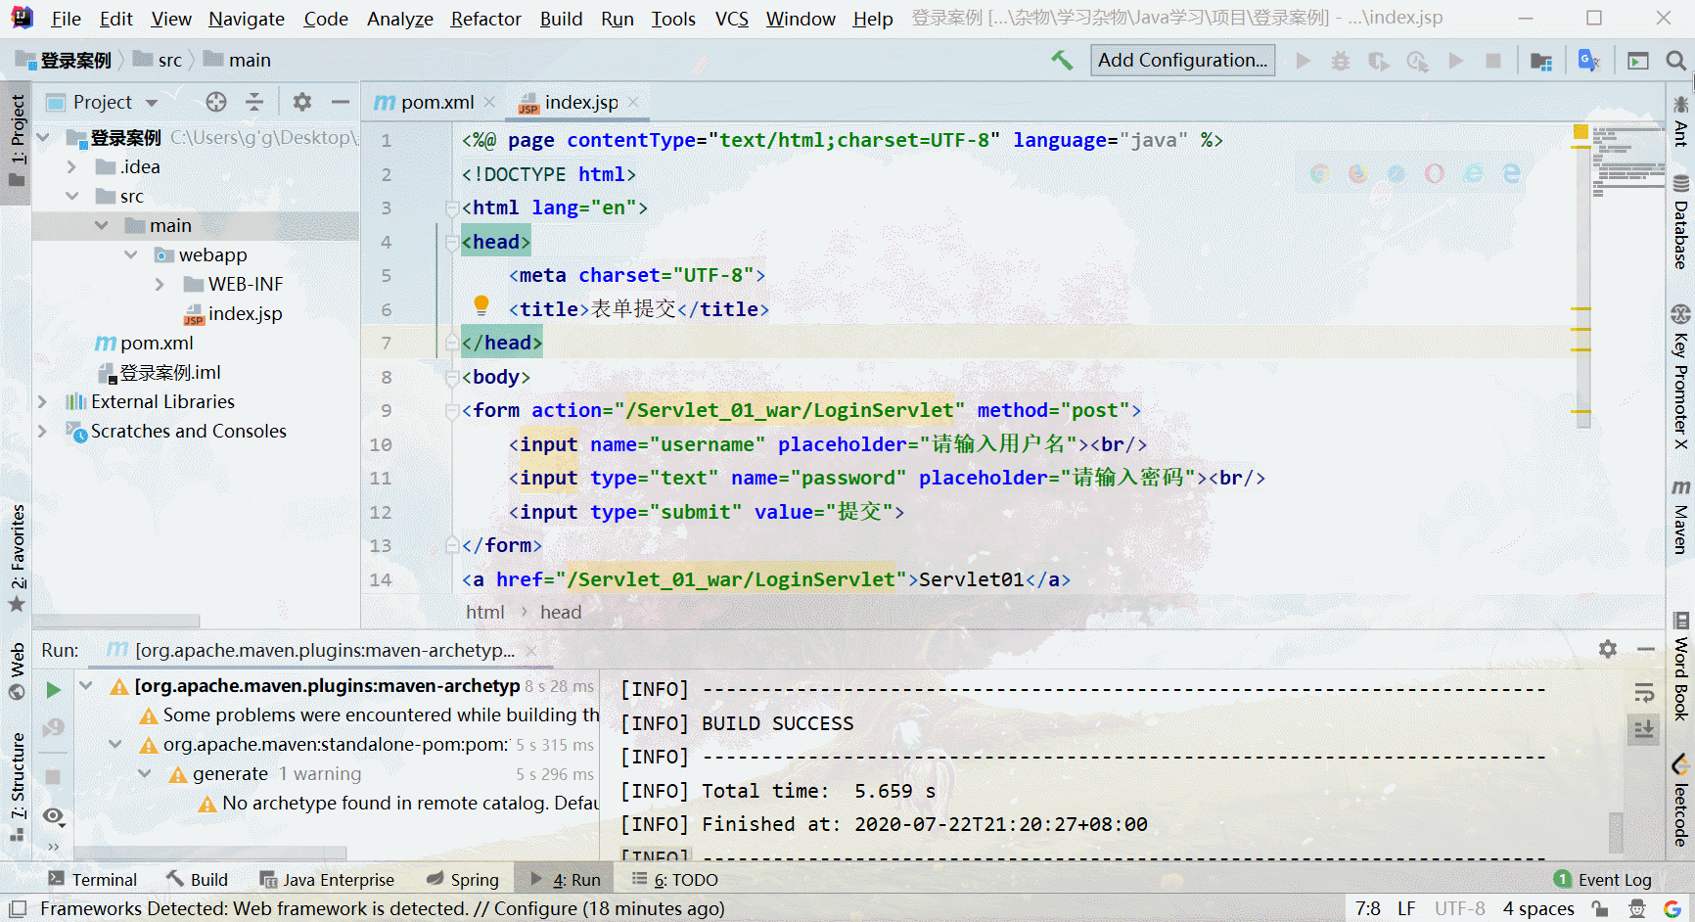The image size is (1695, 922).
Task: Rerun the Maven task with green arrow
Action: [53, 690]
